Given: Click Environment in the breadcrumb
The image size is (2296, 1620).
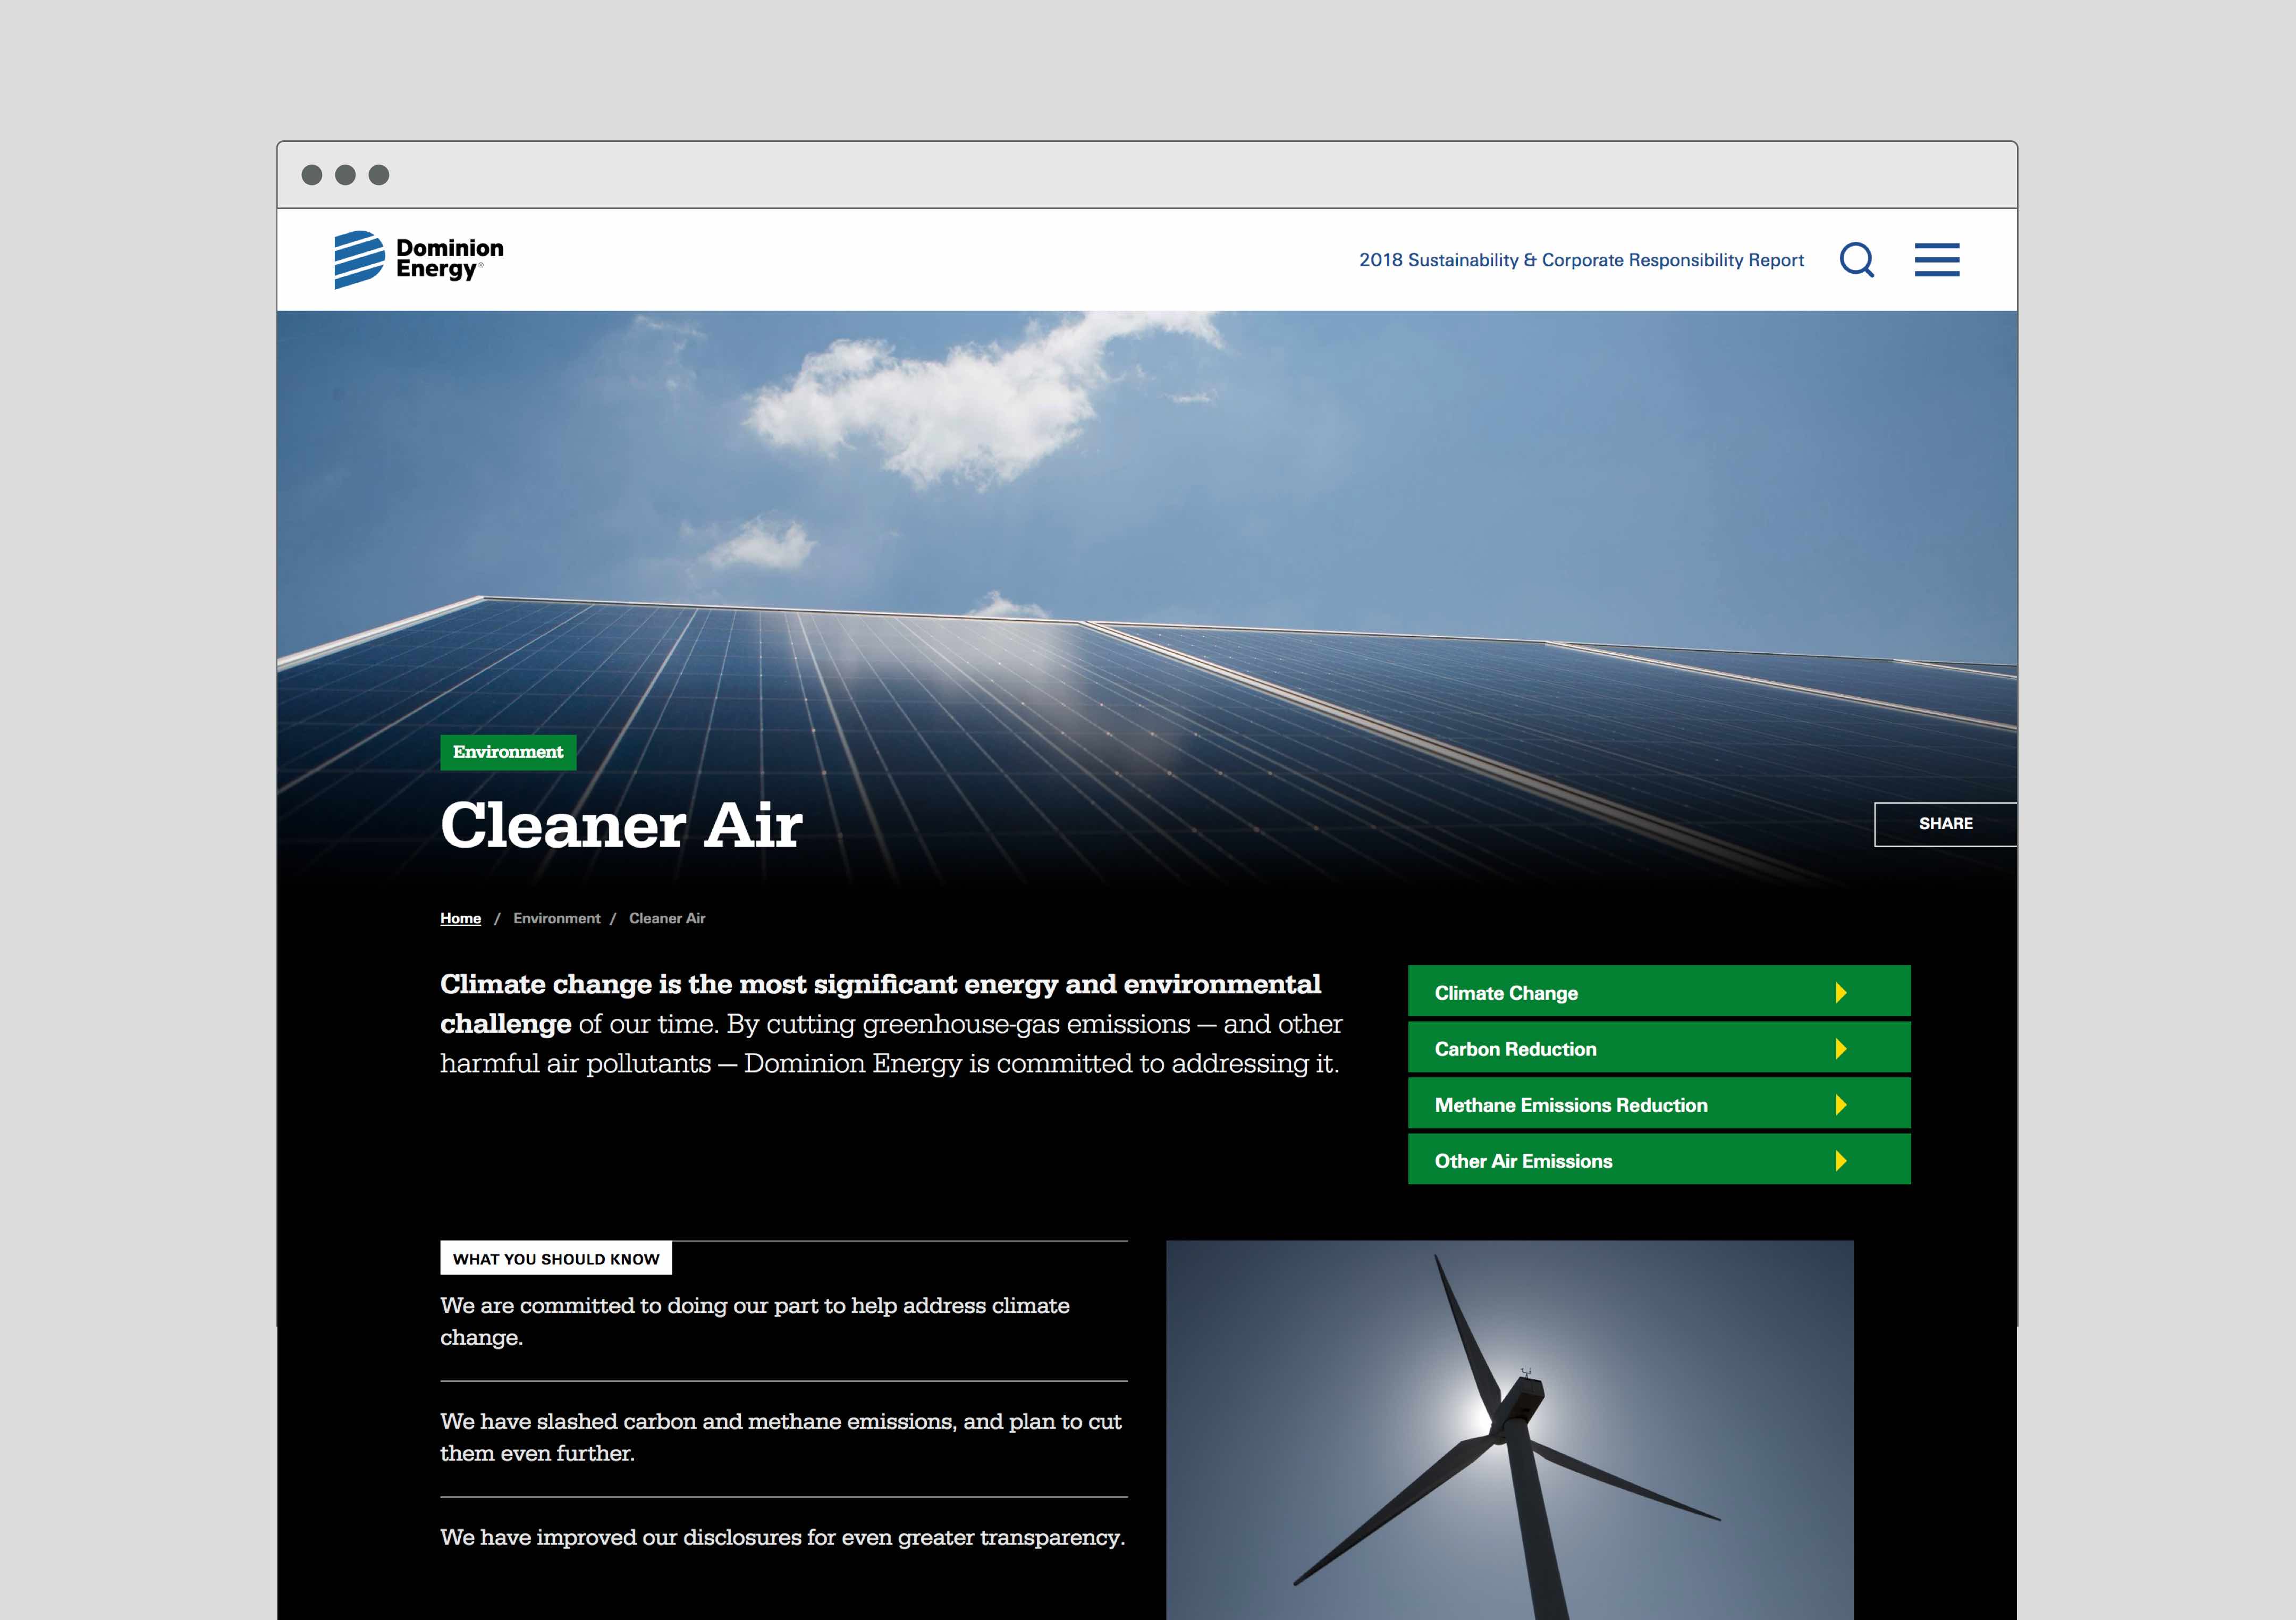Looking at the screenshot, I should 557,918.
